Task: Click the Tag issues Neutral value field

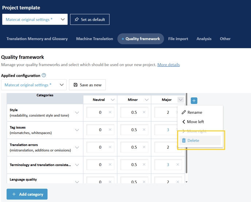Action: click(x=97, y=130)
